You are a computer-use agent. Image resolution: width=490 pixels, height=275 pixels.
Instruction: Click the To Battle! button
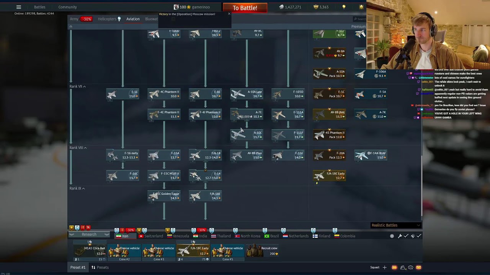coord(245,8)
